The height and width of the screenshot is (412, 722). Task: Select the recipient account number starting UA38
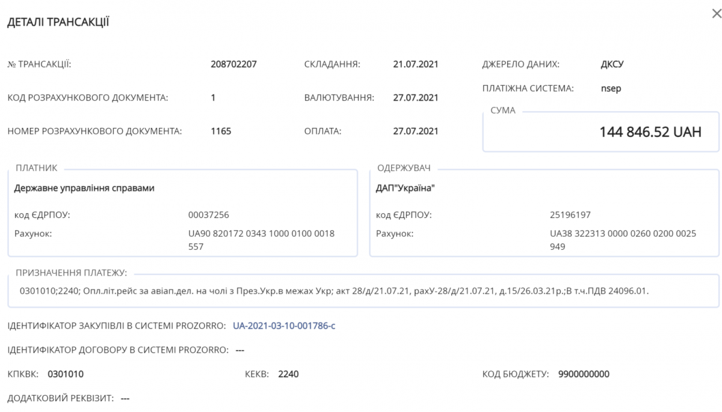coord(623,240)
